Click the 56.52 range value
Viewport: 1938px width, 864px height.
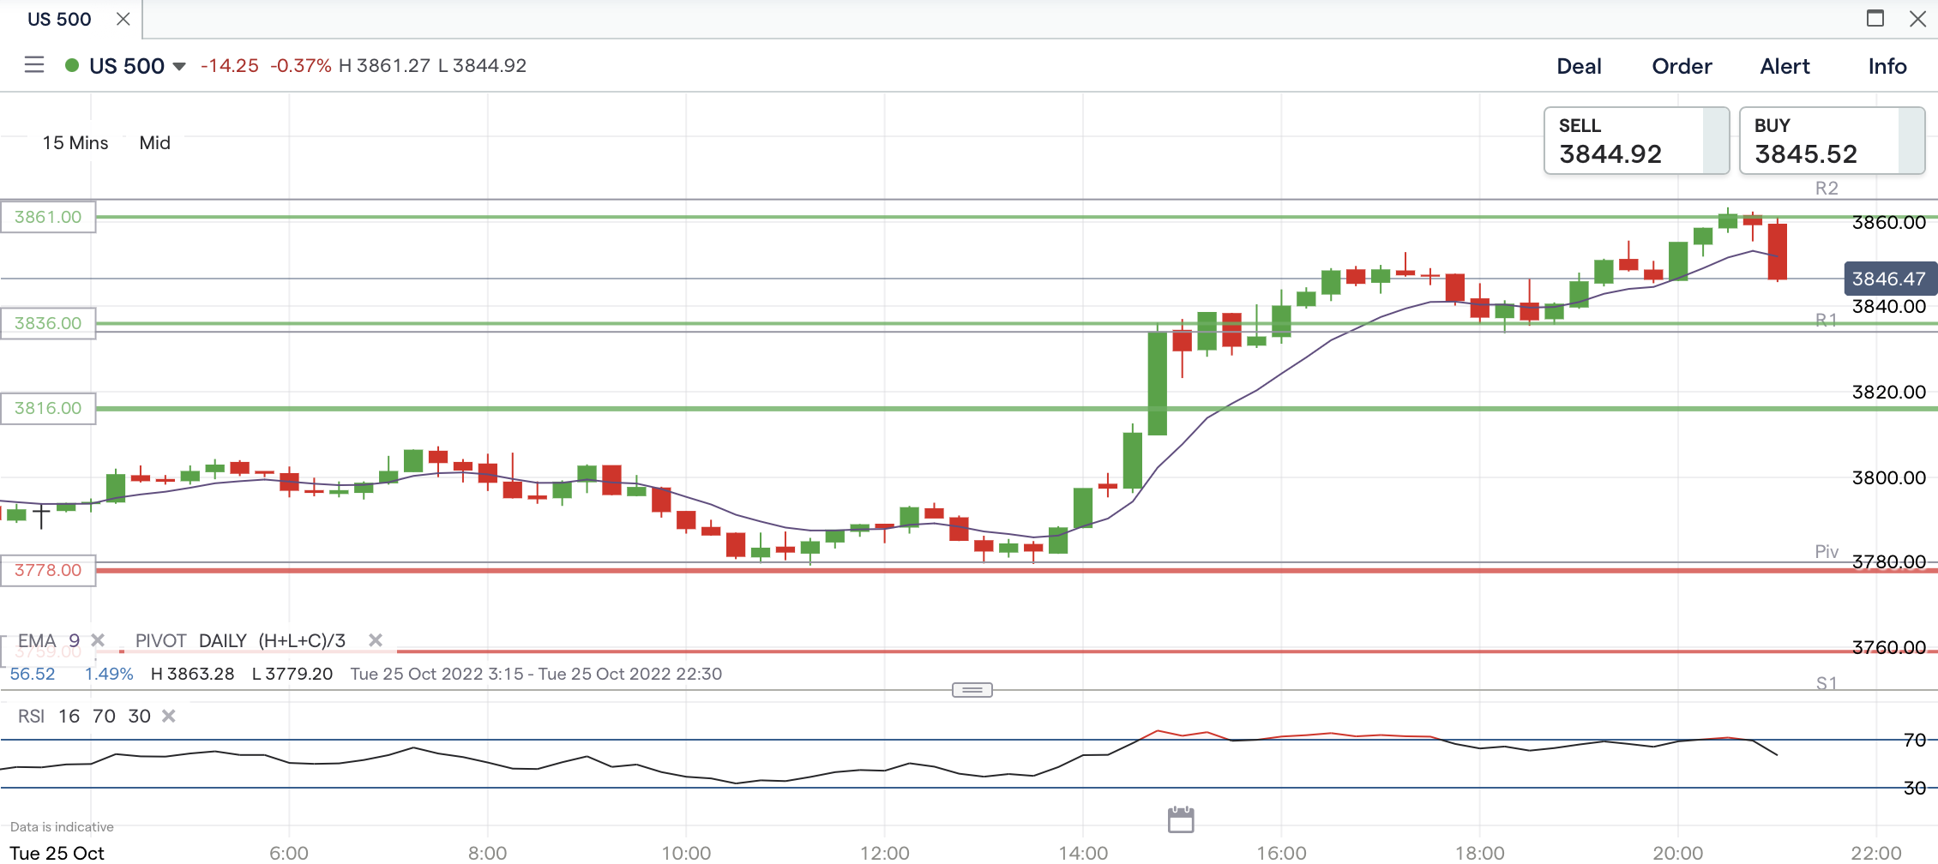coord(33,674)
